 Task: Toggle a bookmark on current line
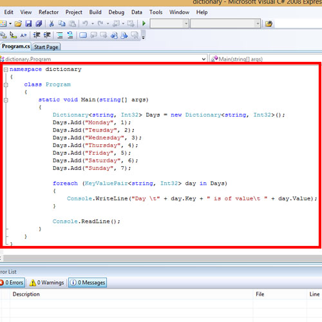point(83,35)
